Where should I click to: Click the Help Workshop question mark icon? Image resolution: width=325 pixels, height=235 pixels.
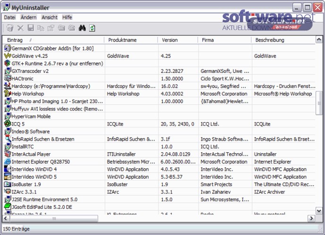pyautogui.click(x=8, y=94)
